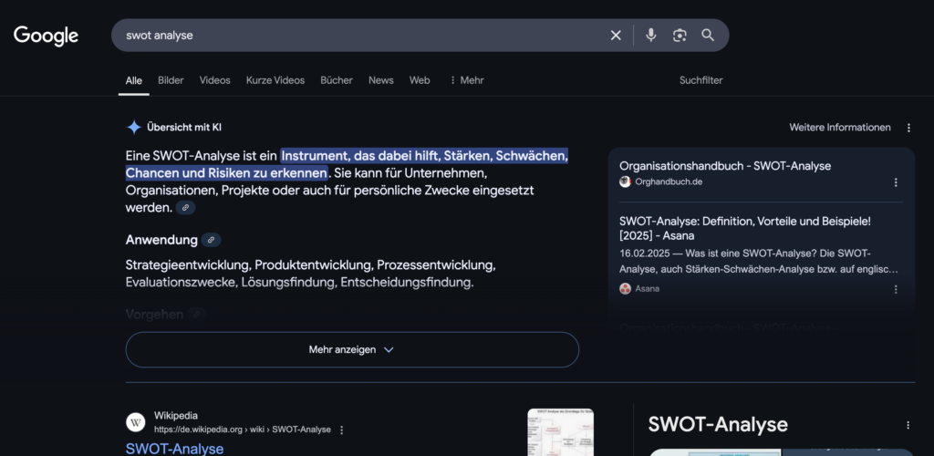The width and height of the screenshot is (934, 456).
Task: Open three-dot menu for Wikipedia result
Action: (x=342, y=430)
